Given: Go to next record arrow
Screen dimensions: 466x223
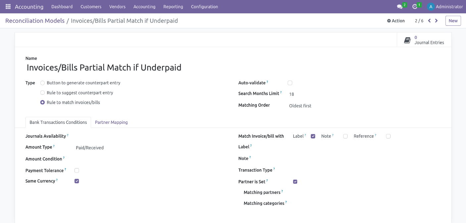Looking at the screenshot, I should (437, 21).
